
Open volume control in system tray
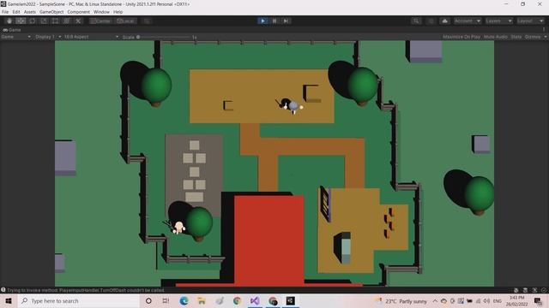coord(486,301)
